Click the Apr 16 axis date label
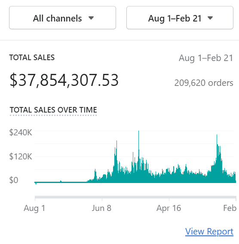This screenshot has width=239, height=244. pos(169,208)
